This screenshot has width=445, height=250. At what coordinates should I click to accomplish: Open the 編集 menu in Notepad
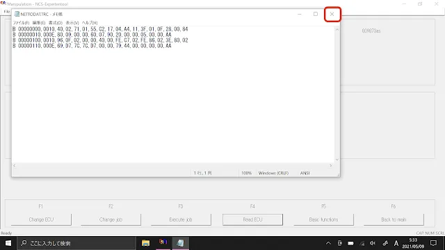coord(39,23)
